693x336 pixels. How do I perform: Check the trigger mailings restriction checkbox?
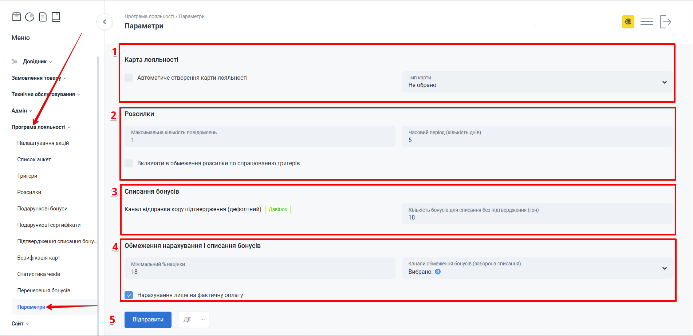pos(129,163)
